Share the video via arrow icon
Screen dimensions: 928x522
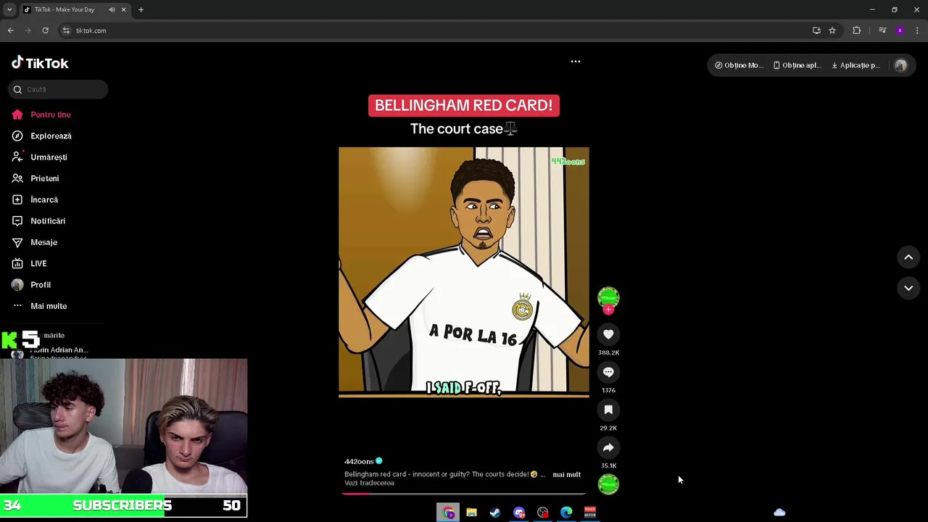(608, 447)
